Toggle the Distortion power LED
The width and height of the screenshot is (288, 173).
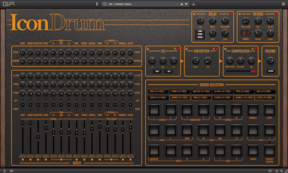(217, 49)
